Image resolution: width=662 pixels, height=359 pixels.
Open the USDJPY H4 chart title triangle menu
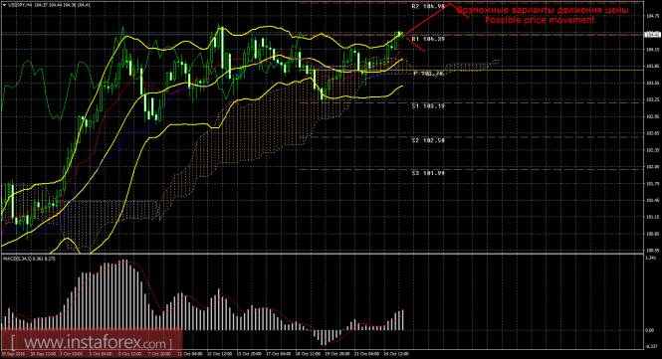[x=4, y=5]
